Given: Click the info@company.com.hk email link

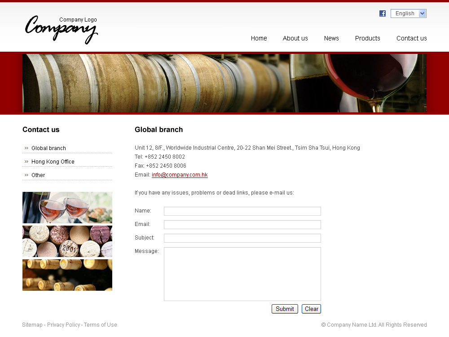Looking at the screenshot, I should click(x=180, y=175).
